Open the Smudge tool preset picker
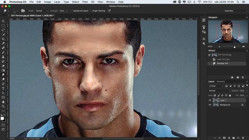Image resolution: width=249 pixels, height=140 pixels. [6, 11]
